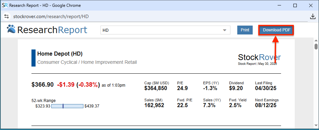Click the vertical scrollbar thumb
The image size is (319, 130).
click(316, 46)
